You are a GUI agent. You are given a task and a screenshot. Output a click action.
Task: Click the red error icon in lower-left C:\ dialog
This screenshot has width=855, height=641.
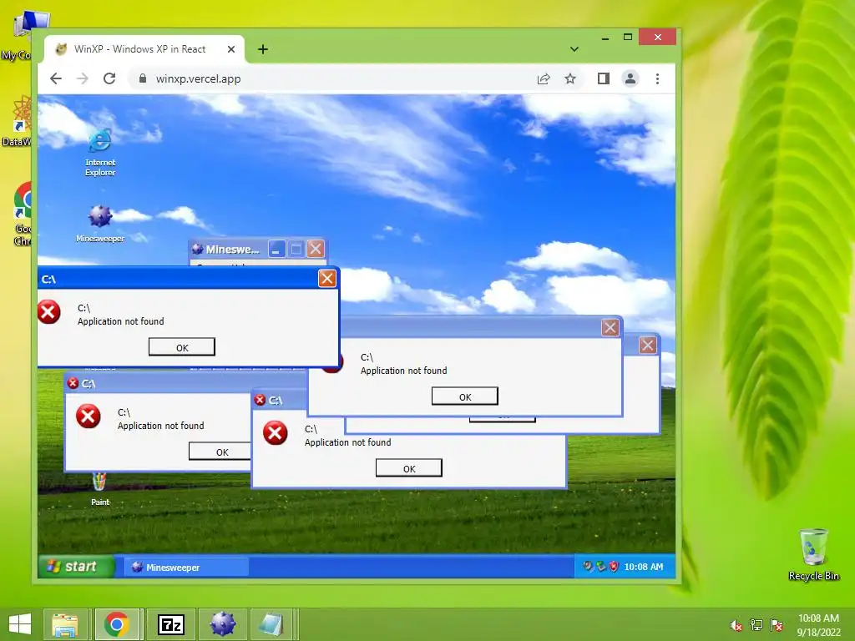(88, 417)
